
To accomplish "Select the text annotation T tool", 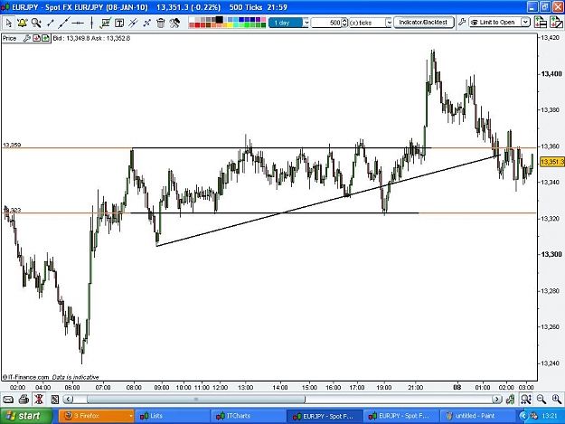I will pyautogui.click(x=119, y=24).
